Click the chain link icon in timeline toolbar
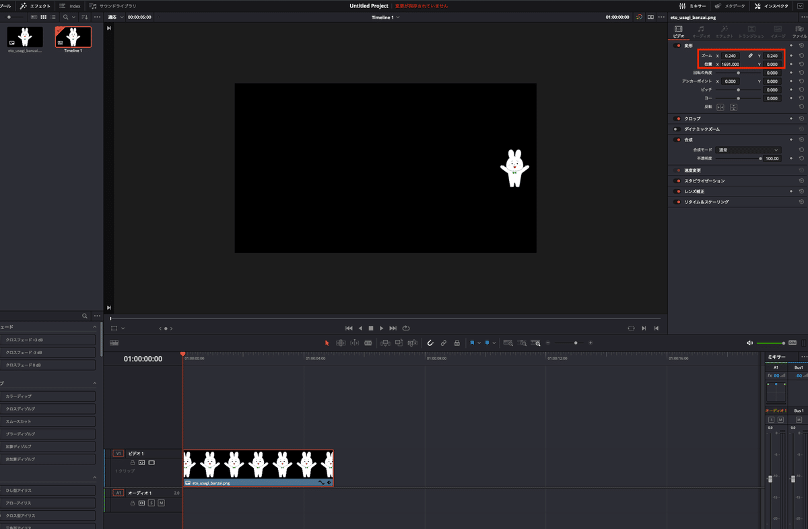 (444, 343)
